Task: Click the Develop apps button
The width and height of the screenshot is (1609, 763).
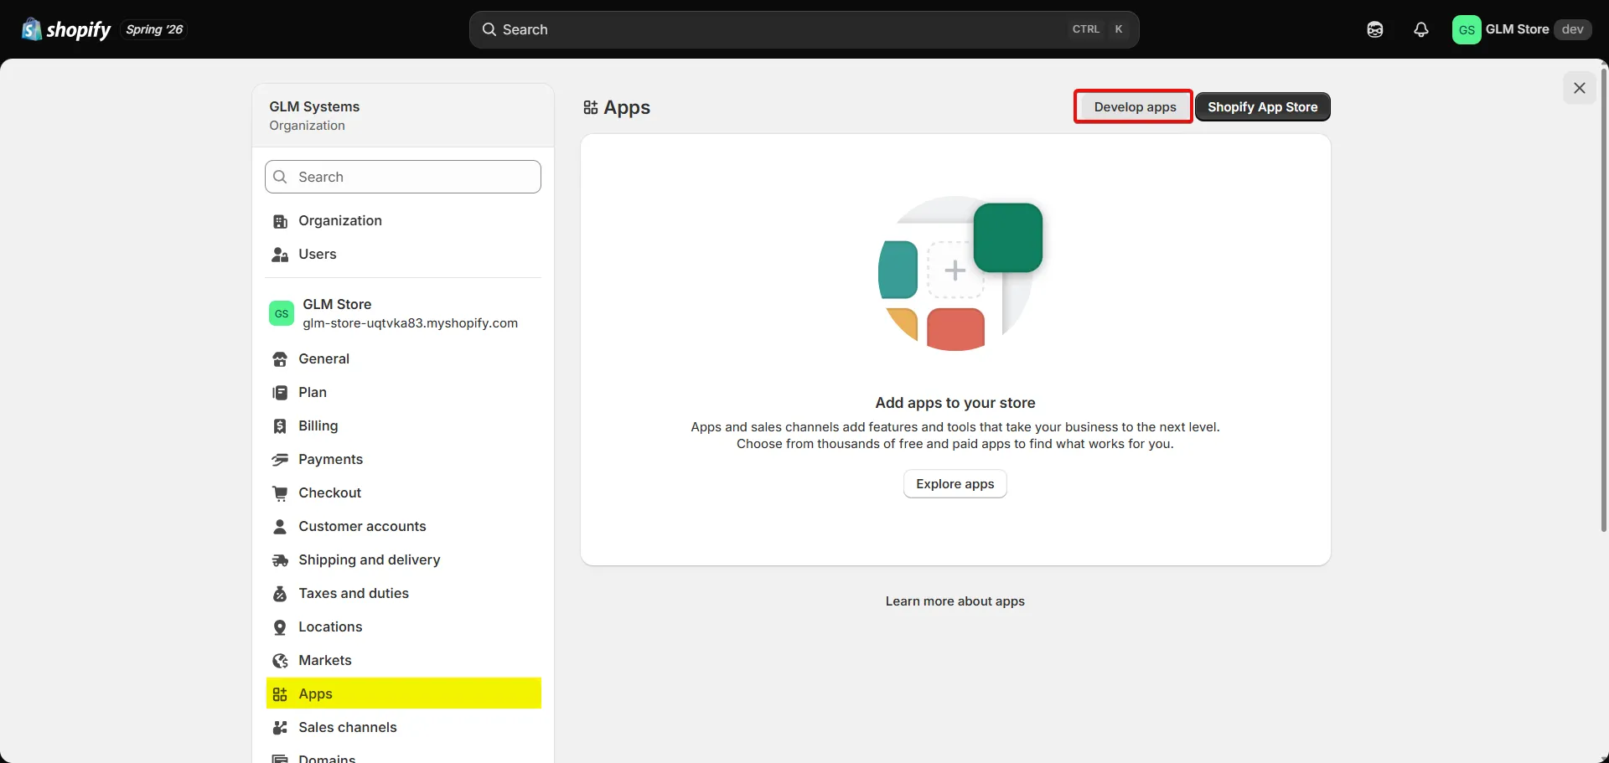Action: 1135,107
